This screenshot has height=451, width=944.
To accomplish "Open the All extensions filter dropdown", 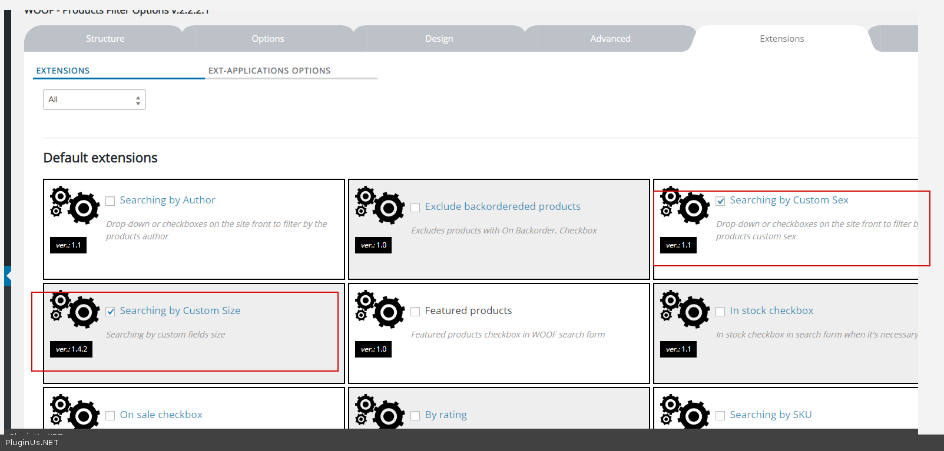I will click(x=94, y=100).
